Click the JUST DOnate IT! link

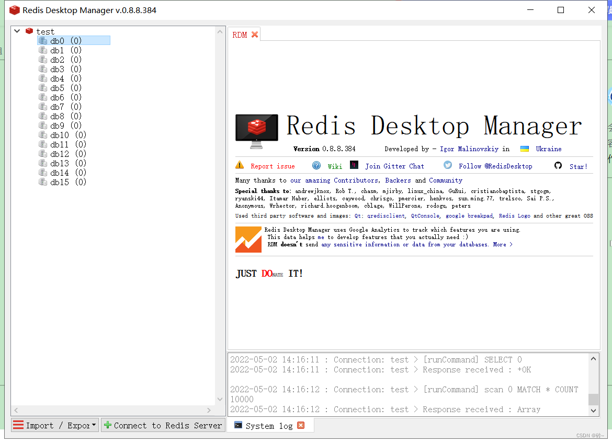269,274
